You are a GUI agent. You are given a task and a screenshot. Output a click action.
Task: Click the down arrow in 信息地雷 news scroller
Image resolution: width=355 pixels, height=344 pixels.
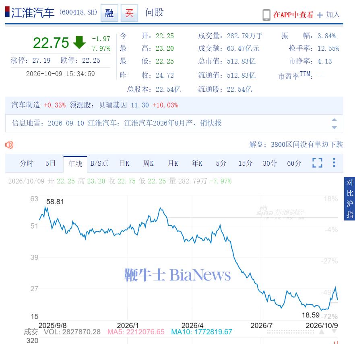coord(334,127)
